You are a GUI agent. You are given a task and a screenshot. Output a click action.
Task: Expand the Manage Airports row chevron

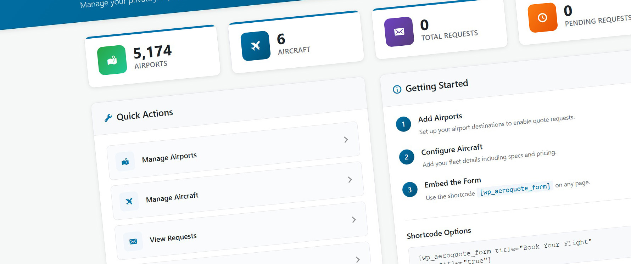click(x=346, y=140)
